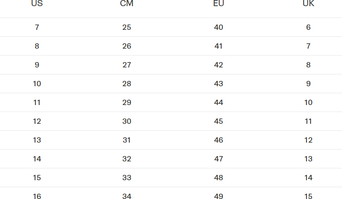Click the CM column header

127,4
